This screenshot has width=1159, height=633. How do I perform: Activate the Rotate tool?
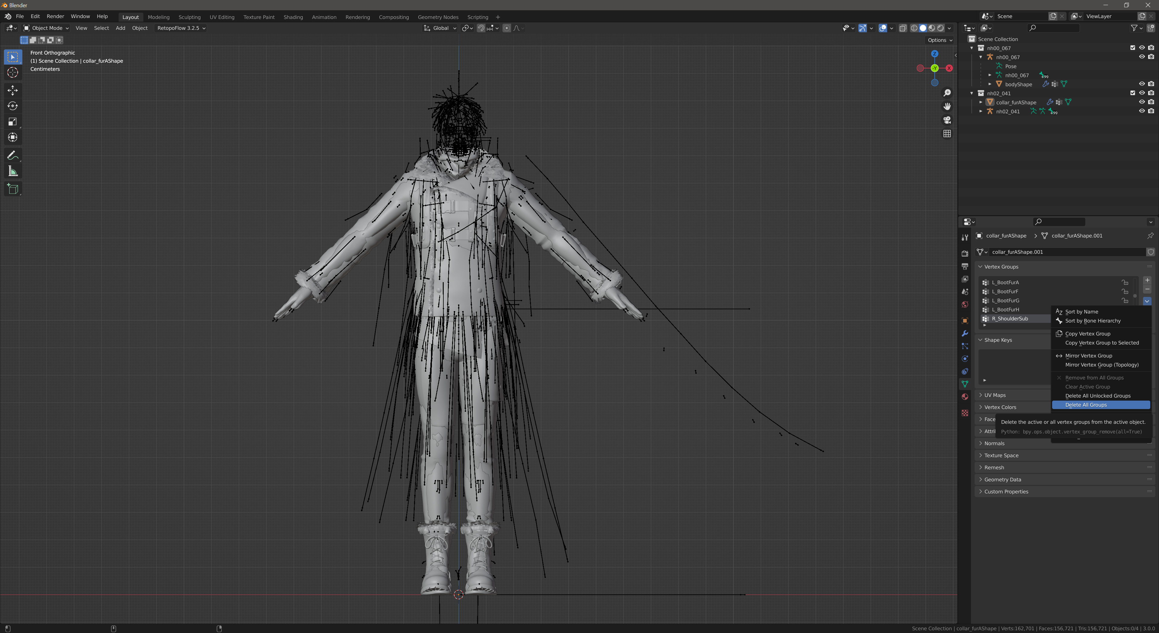(x=13, y=106)
